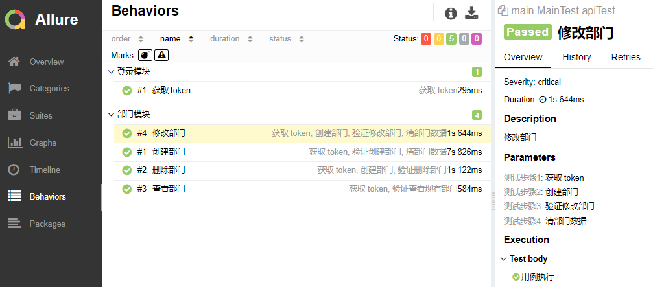The image size is (653, 287).
Task: Toggle the new-failed warning mark filter
Action: 161,55
